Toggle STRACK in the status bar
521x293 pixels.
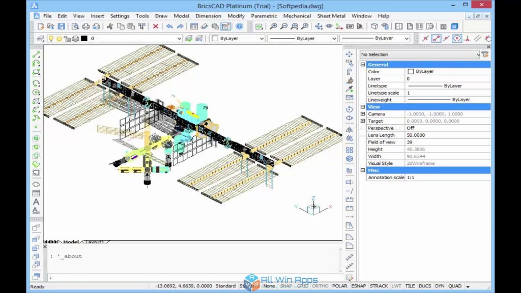(379, 286)
